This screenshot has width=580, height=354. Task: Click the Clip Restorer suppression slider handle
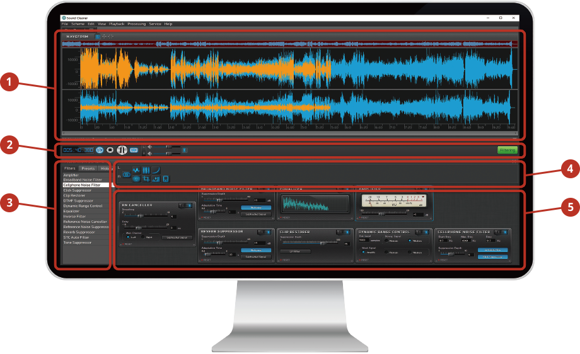[323, 243]
